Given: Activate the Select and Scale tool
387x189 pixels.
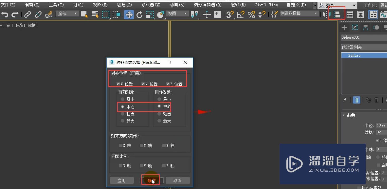Looking at the screenshot, I should point(150,15).
